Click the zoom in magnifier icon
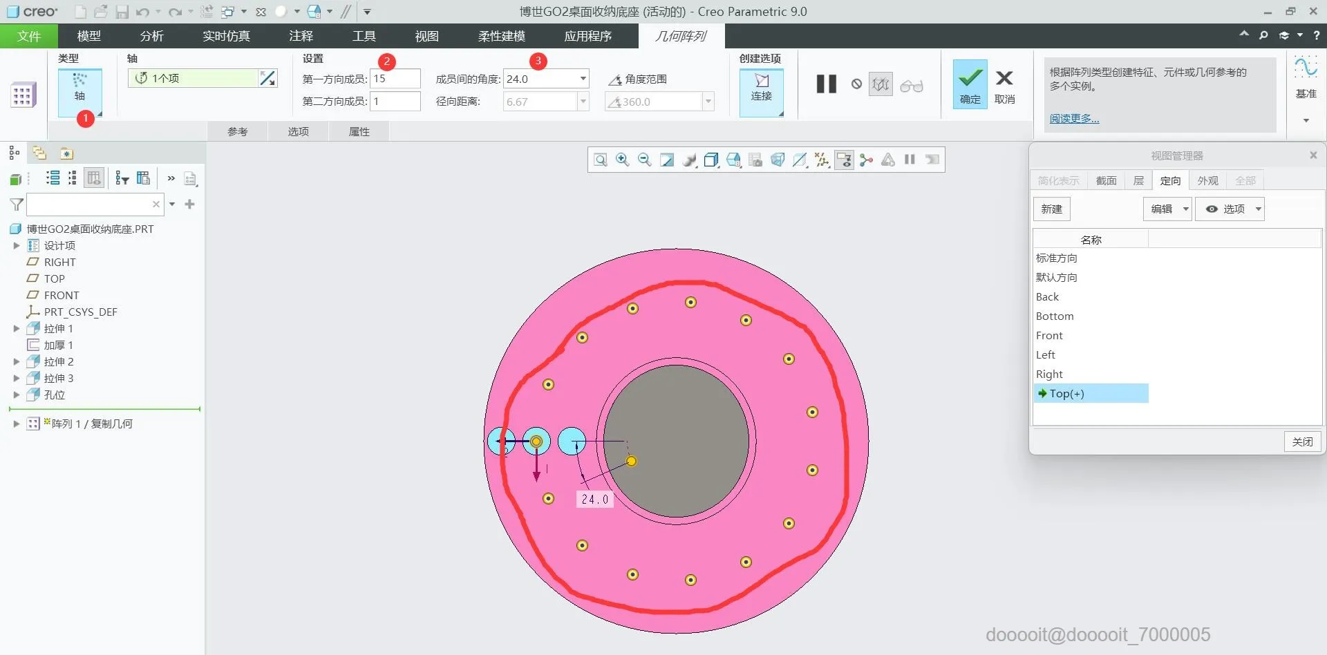Screen dimensions: 1327x655 (x=622, y=160)
